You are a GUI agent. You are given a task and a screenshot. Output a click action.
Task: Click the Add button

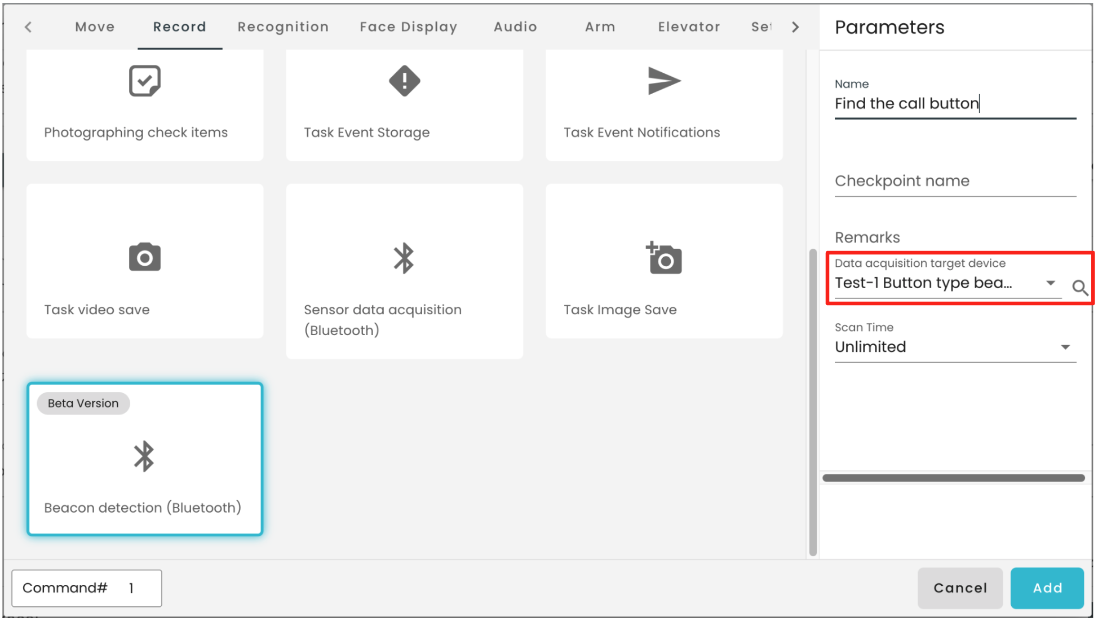[x=1047, y=588]
